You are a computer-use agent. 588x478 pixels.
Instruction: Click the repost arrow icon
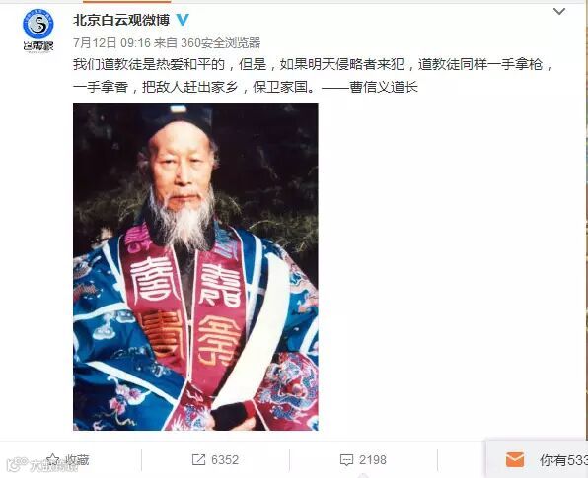pyautogui.click(x=198, y=459)
